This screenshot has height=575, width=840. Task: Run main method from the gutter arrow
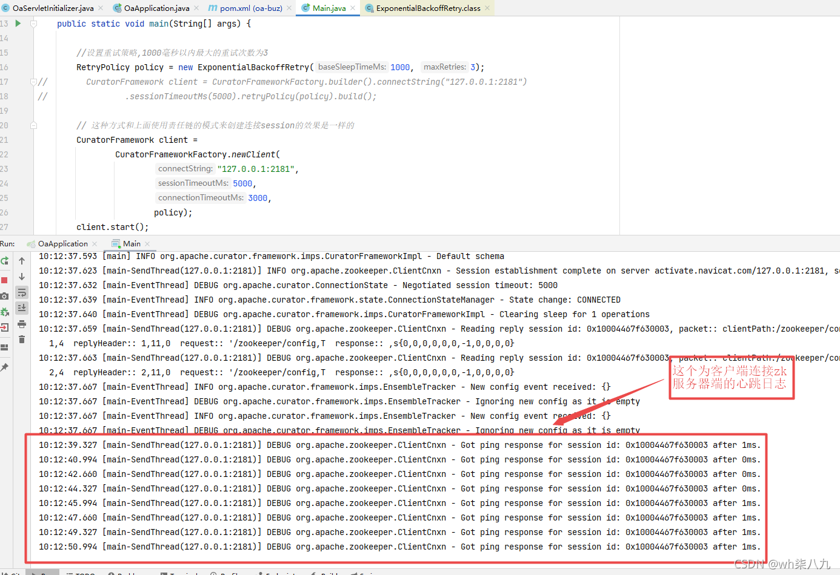[18, 24]
